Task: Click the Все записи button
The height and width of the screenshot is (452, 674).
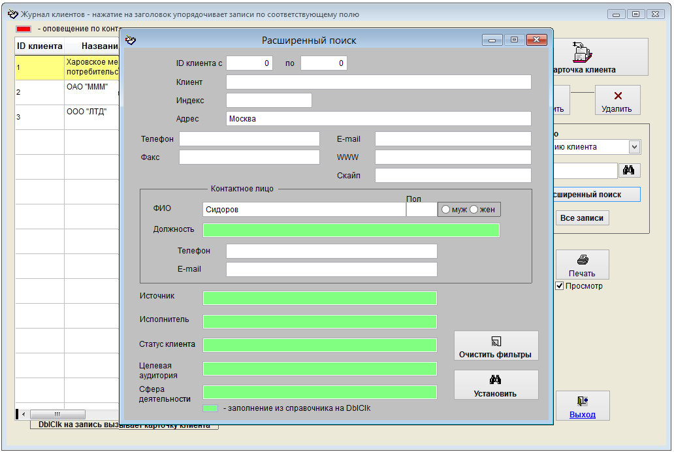Action: pos(583,218)
